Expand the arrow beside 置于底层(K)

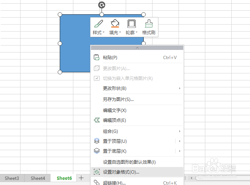point(180,151)
